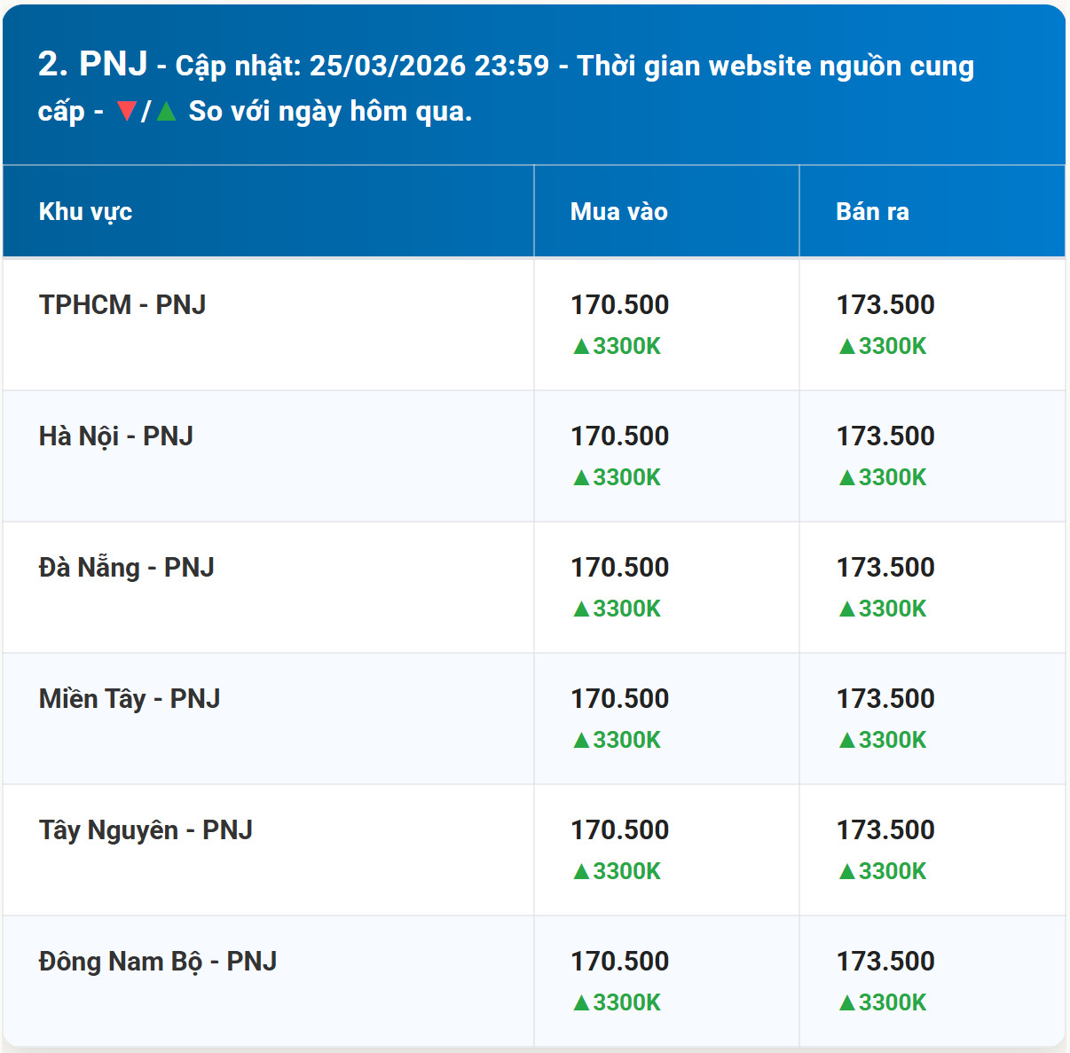Click Đông Nam Bộ sell change ▲3300K
This screenshot has width=1070, height=1053.
[x=882, y=1002]
